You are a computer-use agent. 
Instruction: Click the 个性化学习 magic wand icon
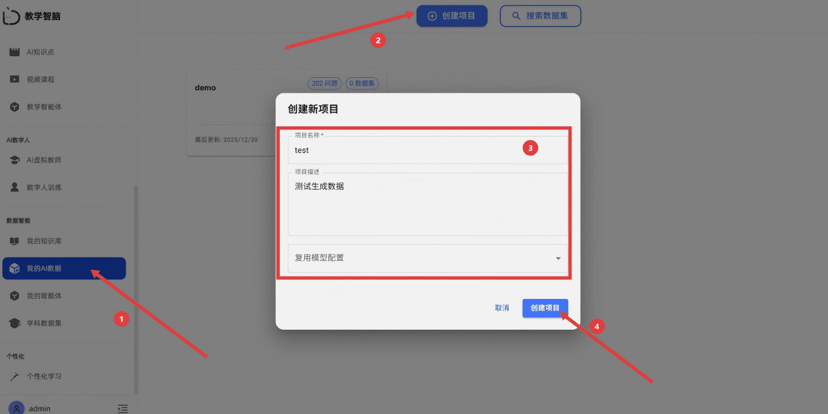tap(14, 377)
